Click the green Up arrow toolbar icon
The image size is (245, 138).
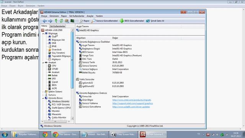coord(56,21)
